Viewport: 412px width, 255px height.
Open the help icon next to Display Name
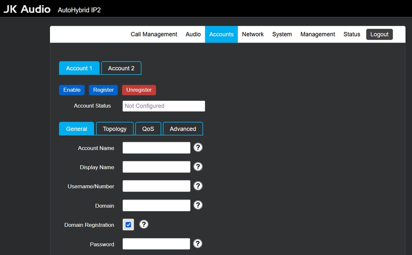(x=198, y=167)
